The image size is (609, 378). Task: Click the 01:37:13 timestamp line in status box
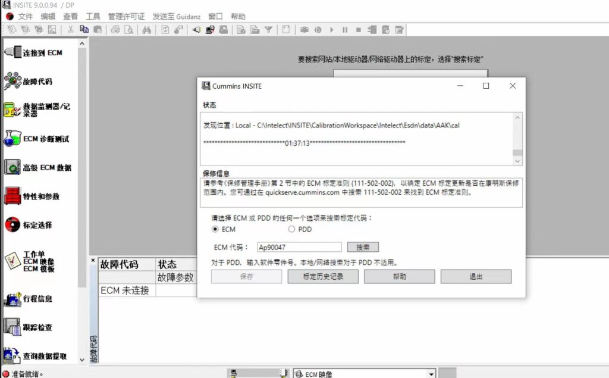304,143
